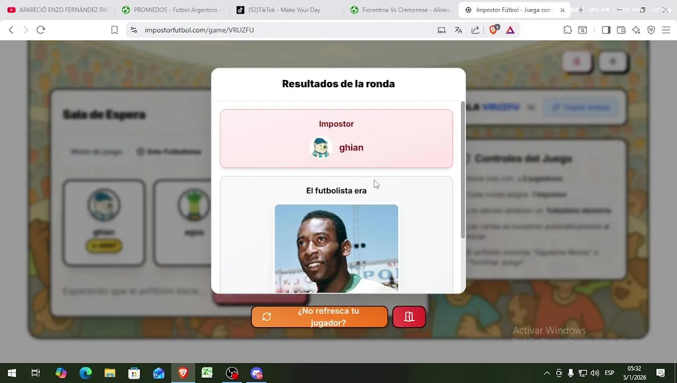Image resolution: width=677 pixels, height=383 pixels.
Task: Expand the hidden system tray icons
Action: pyautogui.click(x=547, y=373)
